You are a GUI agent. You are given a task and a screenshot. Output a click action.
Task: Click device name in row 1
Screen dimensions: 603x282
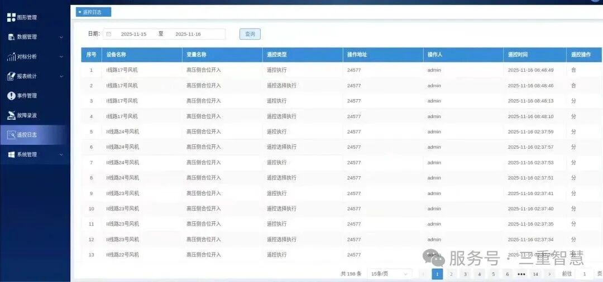pos(122,70)
